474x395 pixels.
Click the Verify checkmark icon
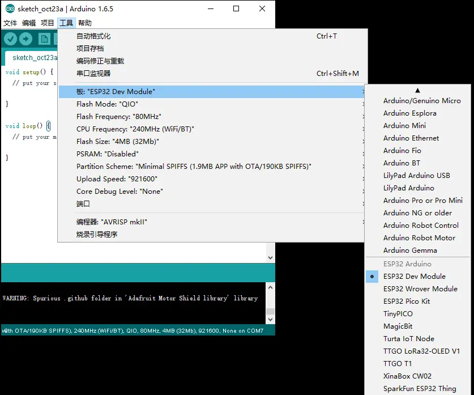click(x=10, y=38)
